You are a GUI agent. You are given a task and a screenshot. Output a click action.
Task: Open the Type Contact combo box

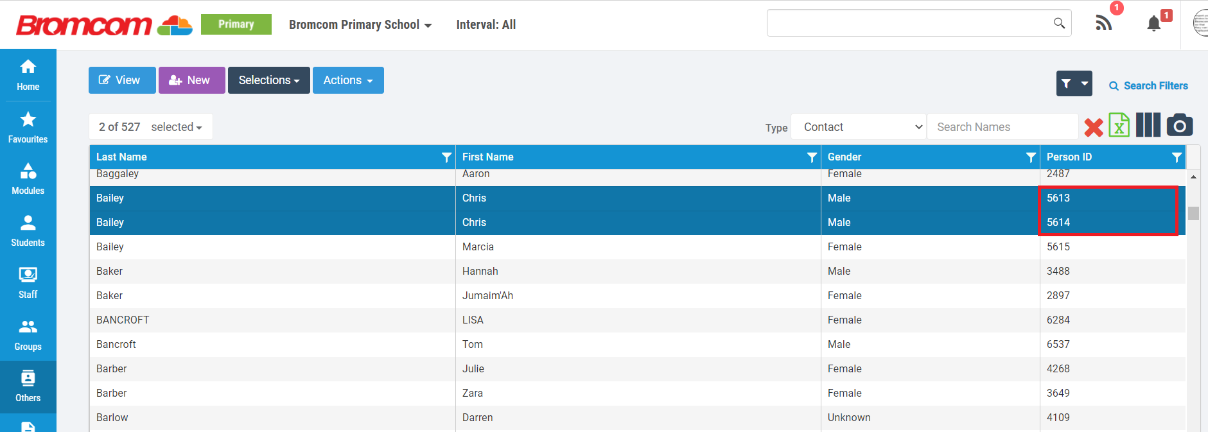click(858, 127)
